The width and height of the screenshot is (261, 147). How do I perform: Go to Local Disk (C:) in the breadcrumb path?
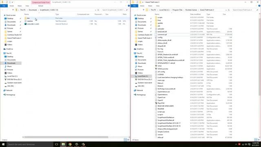pos(164,10)
